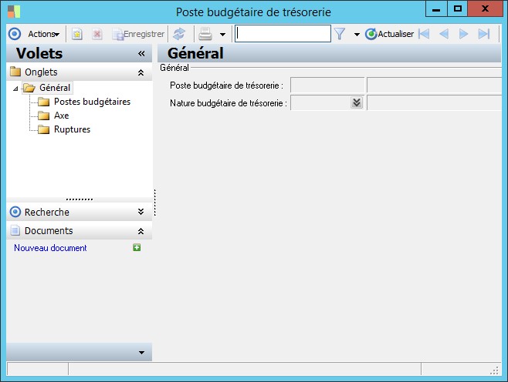Click the delete record red X icon

point(97,34)
